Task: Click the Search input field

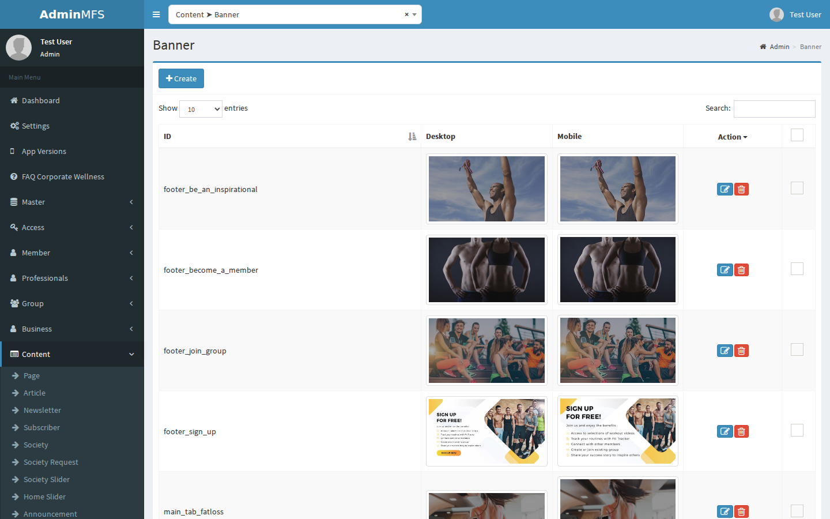Action: (774, 109)
